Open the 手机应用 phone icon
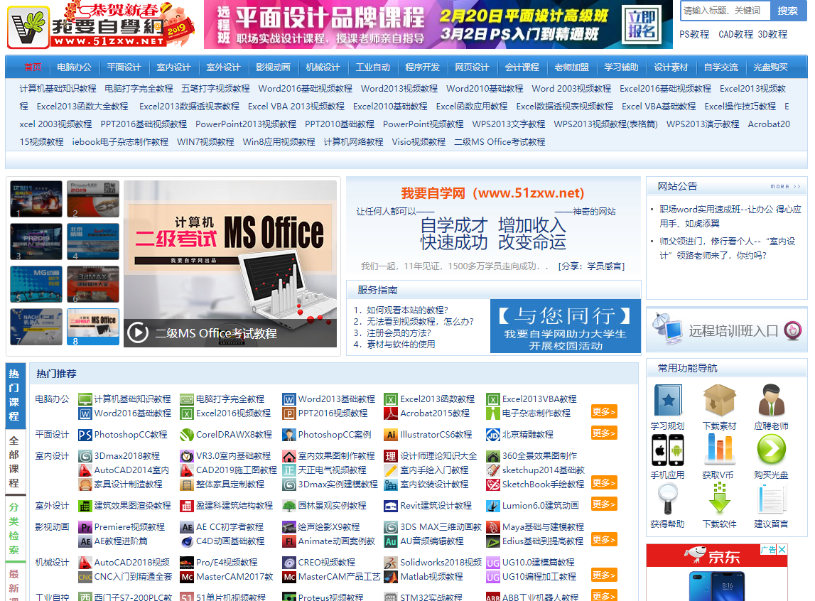 pyautogui.click(x=667, y=450)
